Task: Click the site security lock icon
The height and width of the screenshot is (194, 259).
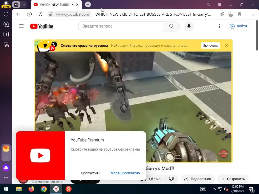Action: [x=50, y=14]
